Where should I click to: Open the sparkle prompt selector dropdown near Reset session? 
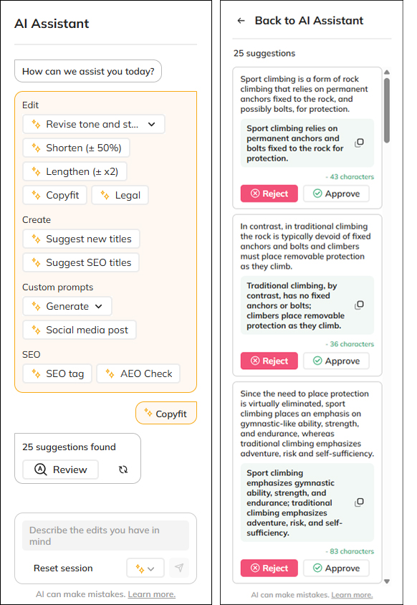[145, 568]
